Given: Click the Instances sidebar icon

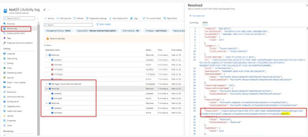Looking at the screenshot, I should tap(5, 54).
